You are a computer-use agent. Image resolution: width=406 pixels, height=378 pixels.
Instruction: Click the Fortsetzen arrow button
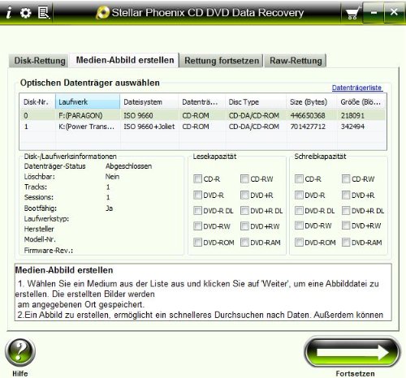pos(352,352)
